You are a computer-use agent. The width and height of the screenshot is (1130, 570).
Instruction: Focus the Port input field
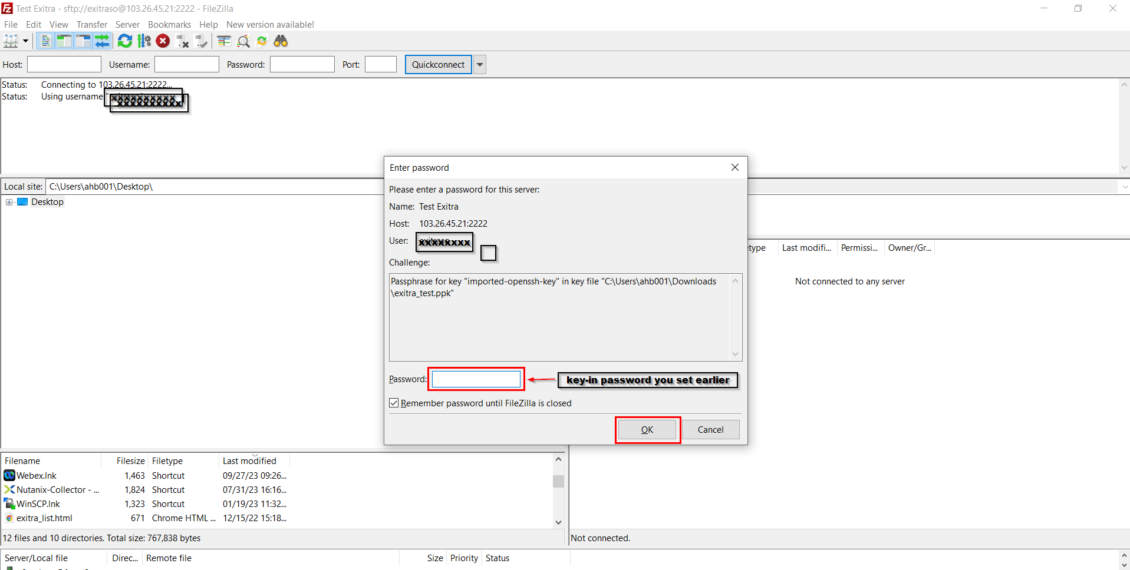(381, 65)
